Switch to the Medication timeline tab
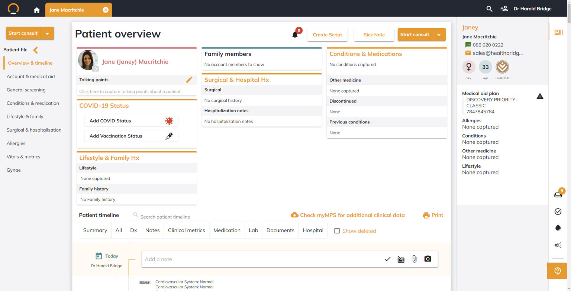Screen dimensions: 571x291 227,230
